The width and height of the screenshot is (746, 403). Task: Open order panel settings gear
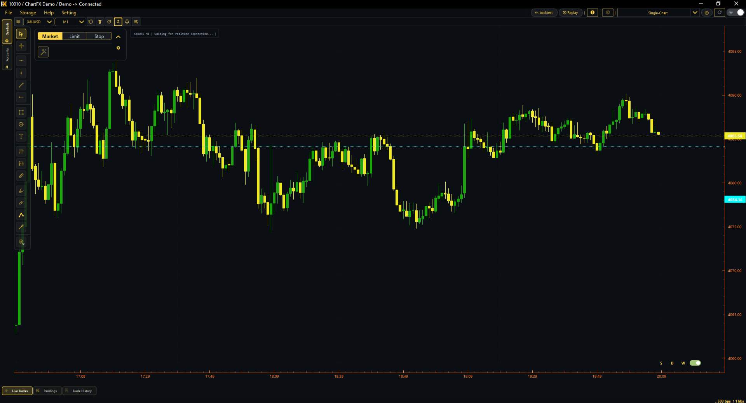[119, 48]
